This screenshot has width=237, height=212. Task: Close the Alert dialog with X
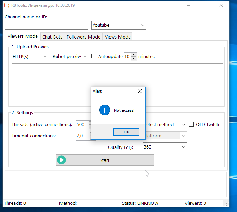point(140,92)
